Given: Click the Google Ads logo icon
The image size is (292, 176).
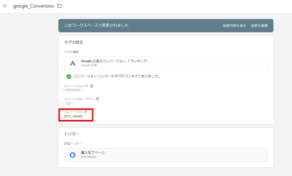Looking at the screenshot, I should pyautogui.click(x=72, y=63).
